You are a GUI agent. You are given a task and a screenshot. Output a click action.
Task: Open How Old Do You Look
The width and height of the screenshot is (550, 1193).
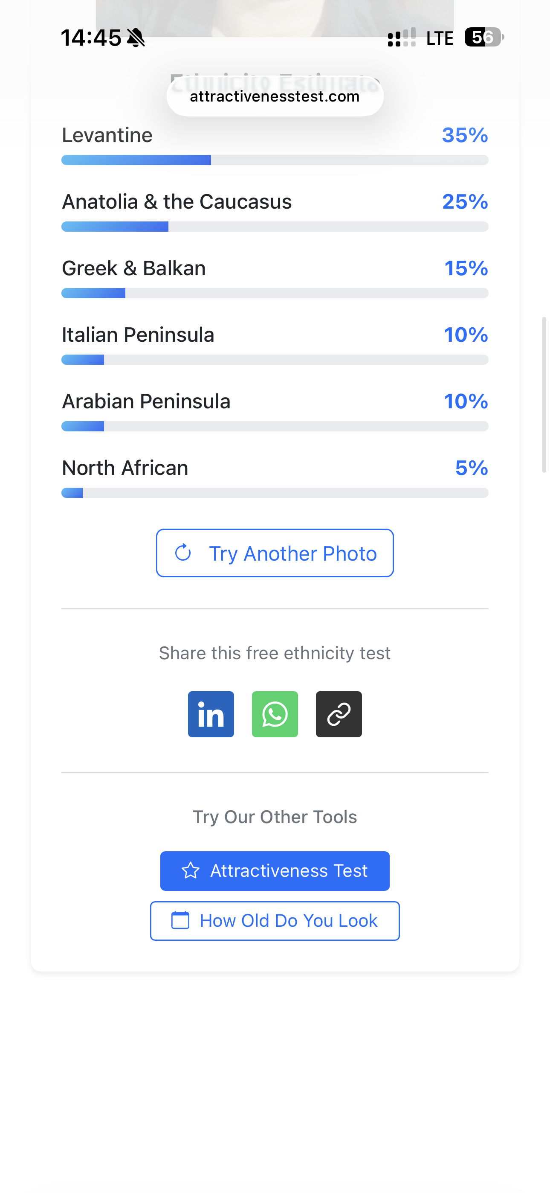(275, 921)
